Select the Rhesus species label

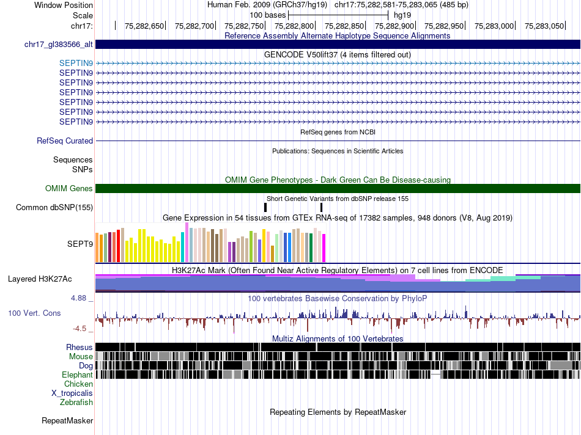coord(80,347)
